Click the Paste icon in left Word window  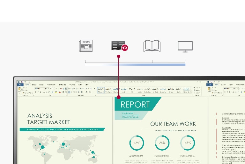click(20, 89)
